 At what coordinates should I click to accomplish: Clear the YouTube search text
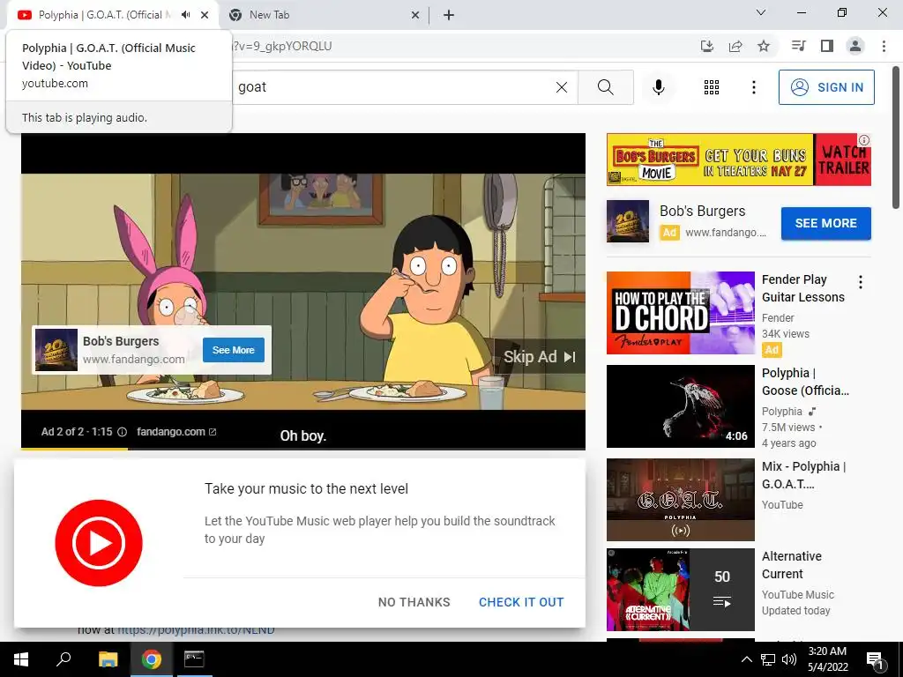562,87
